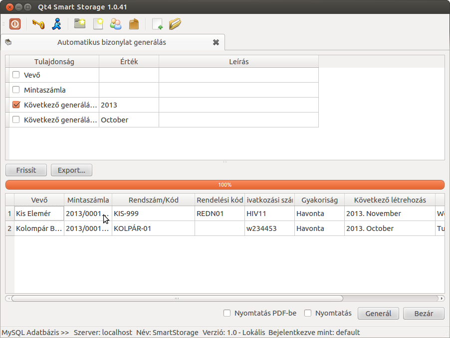Click the horizontal scrollbar under the table
The width and height of the screenshot is (450, 338).
pyautogui.click(x=177, y=299)
